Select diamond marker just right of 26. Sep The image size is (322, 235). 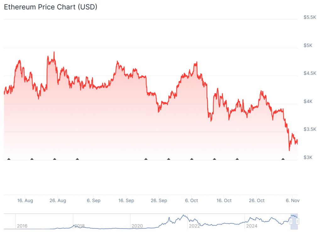(169, 159)
